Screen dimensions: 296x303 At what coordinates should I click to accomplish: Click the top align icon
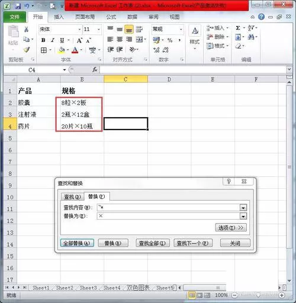pyautogui.click(x=110, y=29)
